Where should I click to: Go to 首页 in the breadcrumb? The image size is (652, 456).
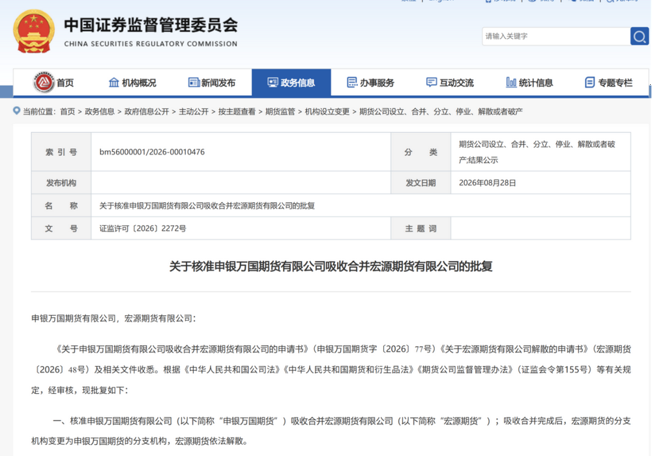(67, 112)
